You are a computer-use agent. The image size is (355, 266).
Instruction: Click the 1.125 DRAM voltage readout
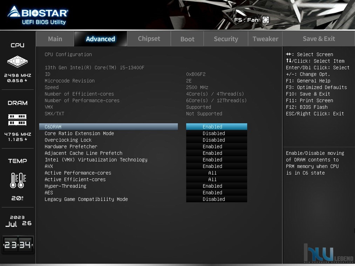coord(18,139)
